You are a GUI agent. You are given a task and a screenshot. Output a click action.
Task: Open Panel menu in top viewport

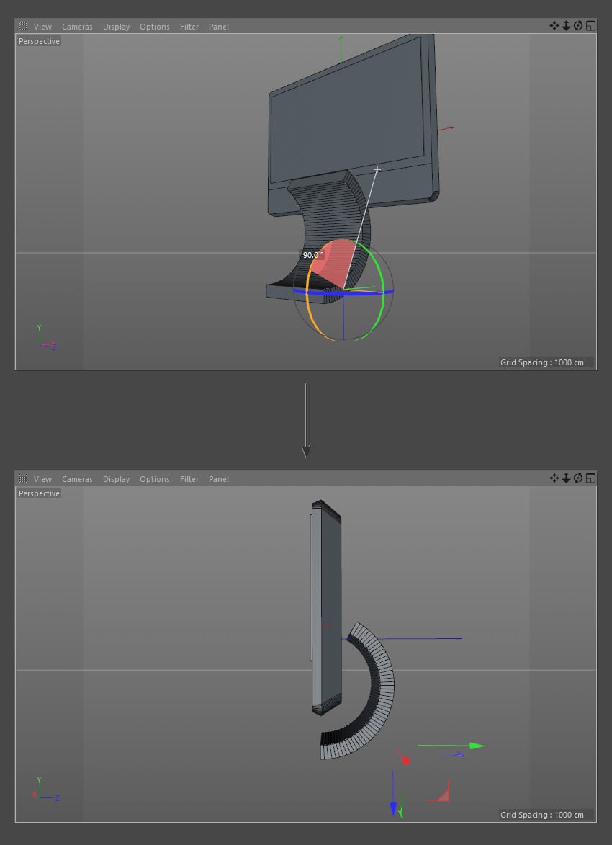coord(219,27)
